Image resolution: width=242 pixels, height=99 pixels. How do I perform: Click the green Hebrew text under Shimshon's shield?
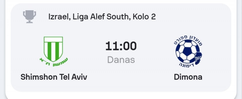pos(53,62)
